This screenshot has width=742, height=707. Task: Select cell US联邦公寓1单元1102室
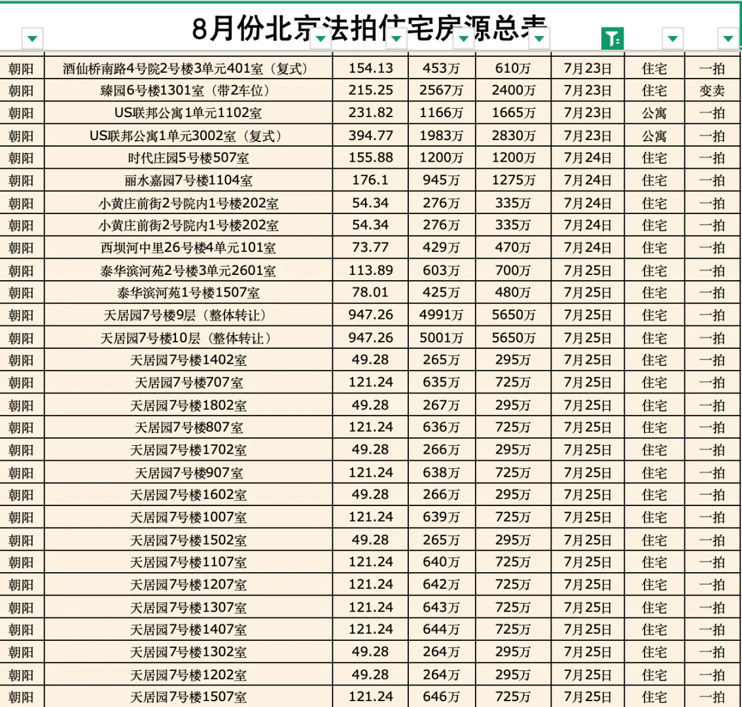click(188, 113)
